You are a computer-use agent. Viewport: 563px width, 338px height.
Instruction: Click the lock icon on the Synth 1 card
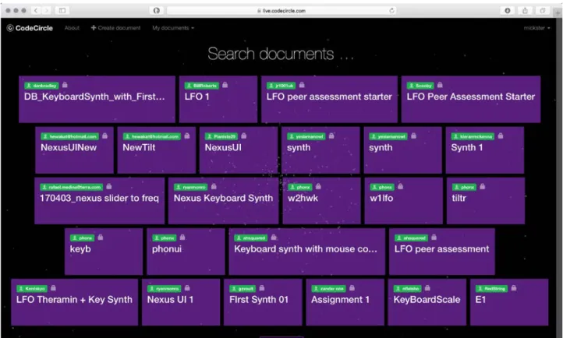501,136
